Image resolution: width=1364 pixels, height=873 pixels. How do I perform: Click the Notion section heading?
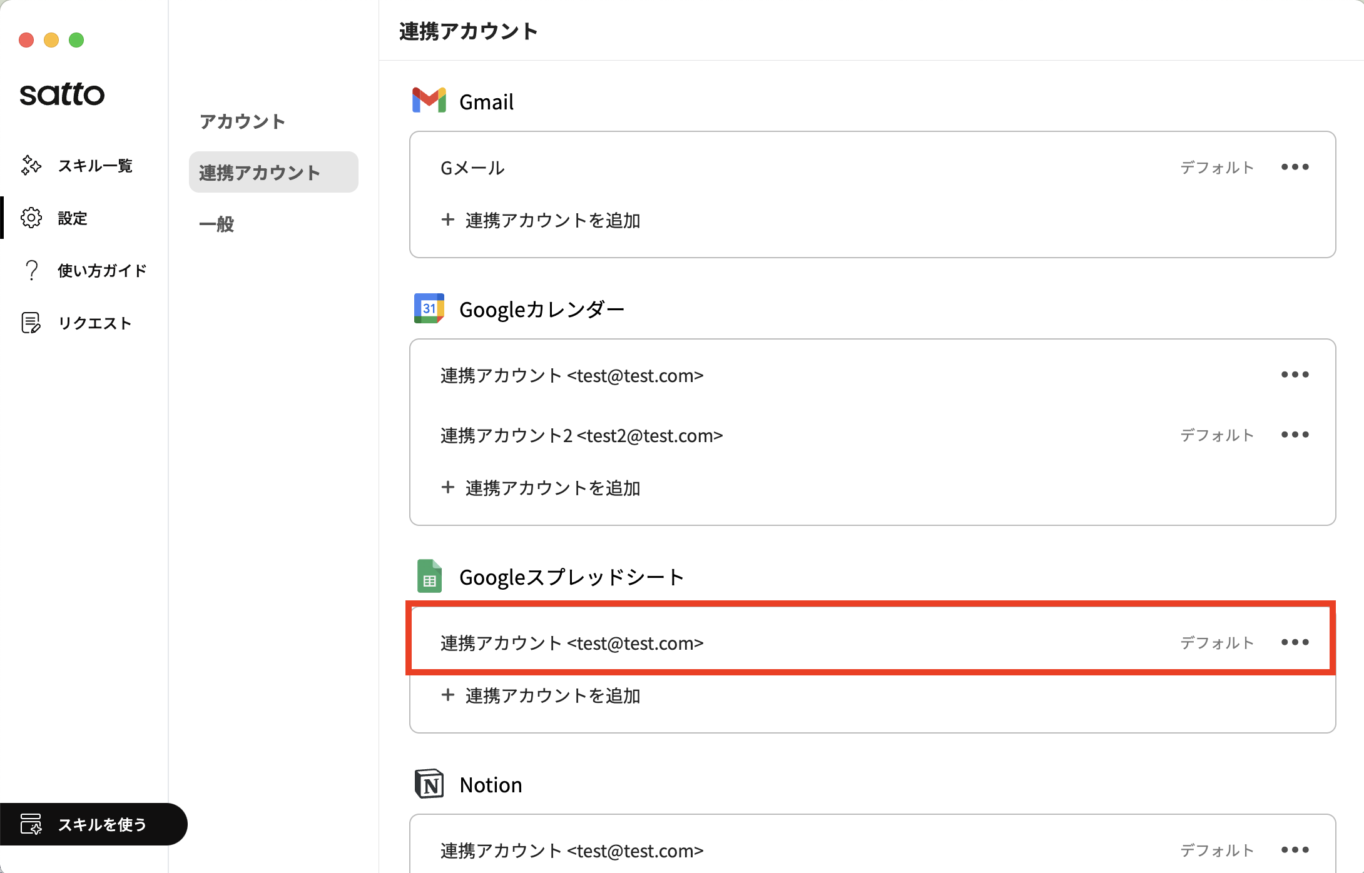(491, 784)
